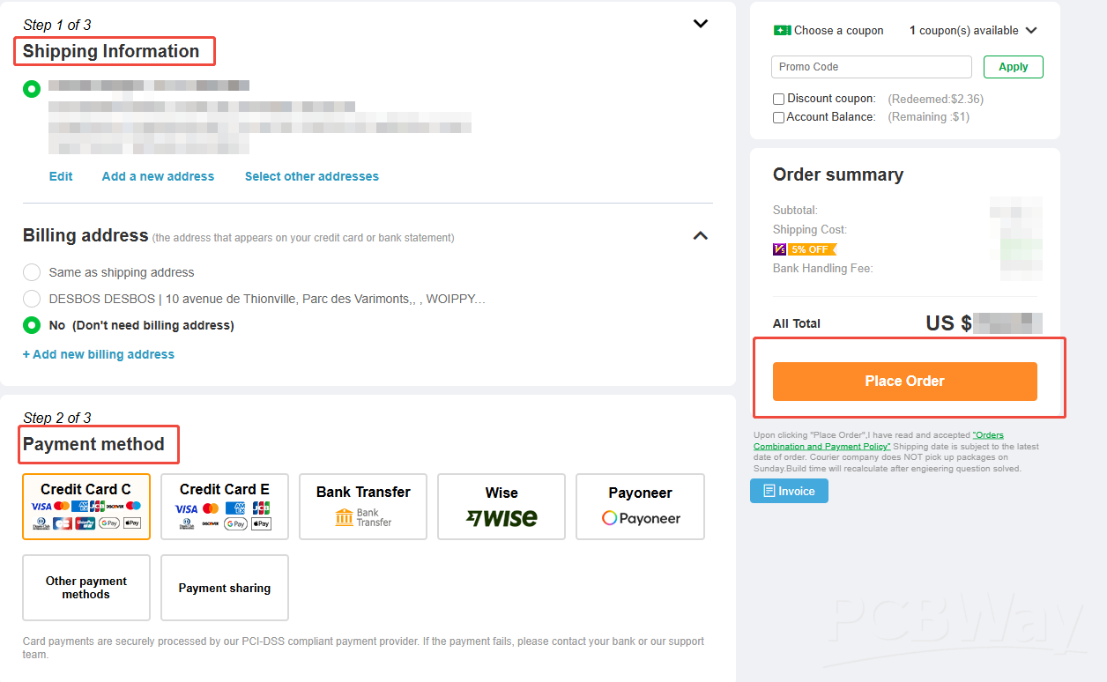Select the Bank Transfer building icon tile

pyautogui.click(x=363, y=507)
